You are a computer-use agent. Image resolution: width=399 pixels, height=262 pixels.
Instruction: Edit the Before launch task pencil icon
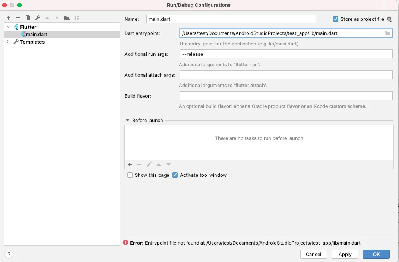[x=149, y=164]
